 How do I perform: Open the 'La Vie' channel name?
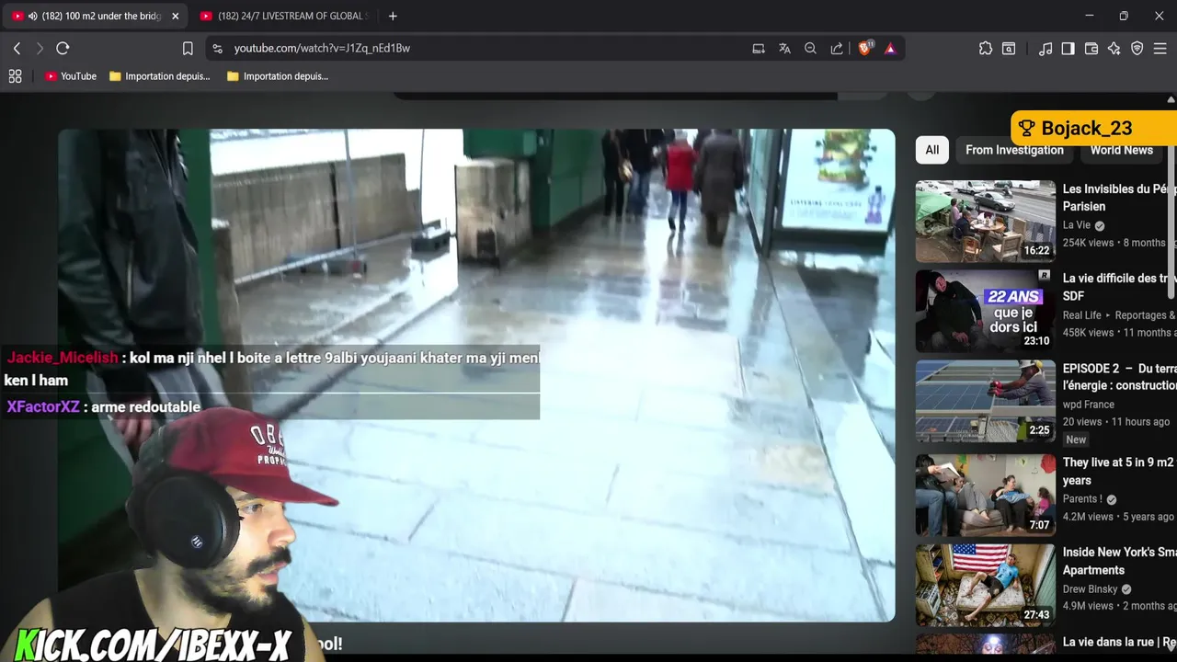point(1076,225)
